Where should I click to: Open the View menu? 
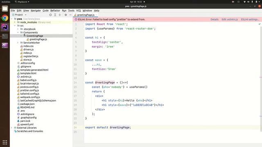coord(26,11)
